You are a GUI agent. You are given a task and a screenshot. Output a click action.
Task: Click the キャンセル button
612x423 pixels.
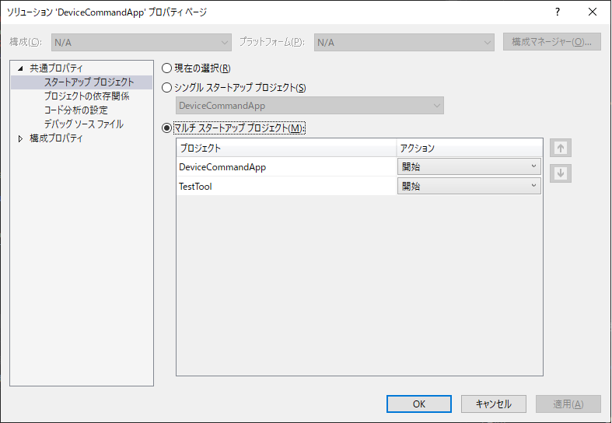tap(493, 404)
